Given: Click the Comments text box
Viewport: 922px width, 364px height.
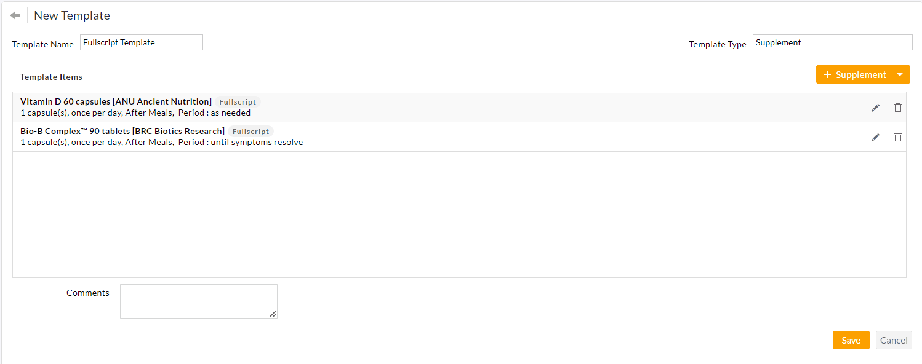Looking at the screenshot, I should [198, 301].
